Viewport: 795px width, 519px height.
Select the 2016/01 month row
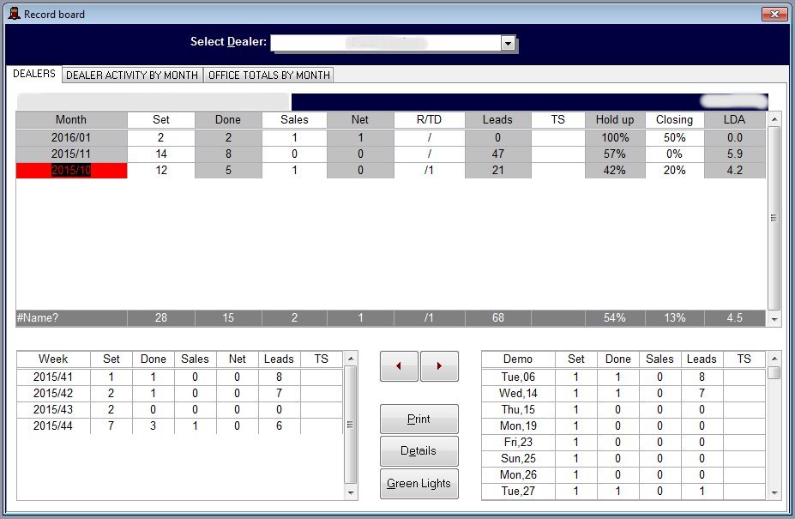point(390,137)
